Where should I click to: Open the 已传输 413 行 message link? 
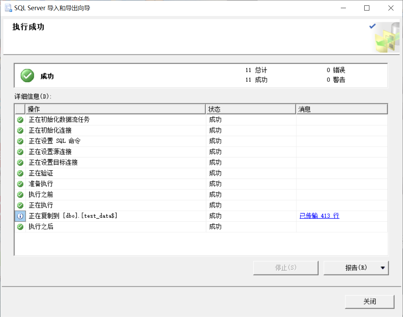coord(319,216)
